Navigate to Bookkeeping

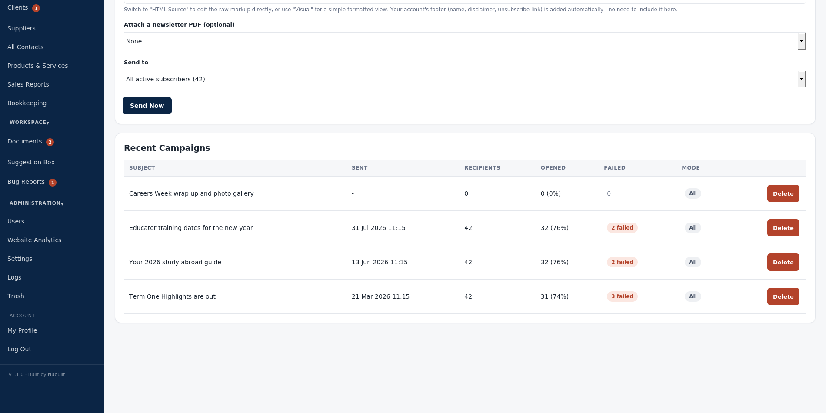pyautogui.click(x=27, y=103)
